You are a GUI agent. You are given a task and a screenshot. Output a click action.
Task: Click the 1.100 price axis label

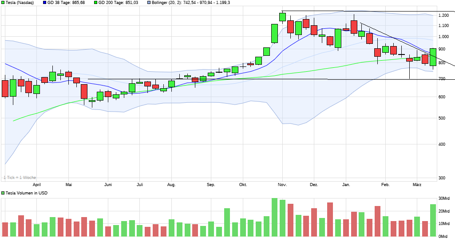pos(444,26)
